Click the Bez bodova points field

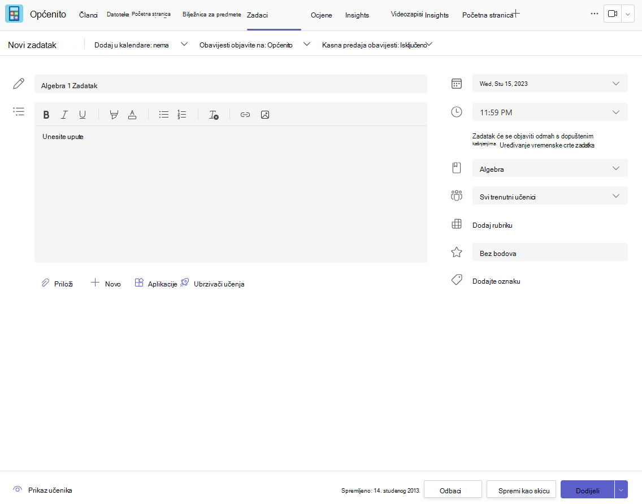point(550,252)
